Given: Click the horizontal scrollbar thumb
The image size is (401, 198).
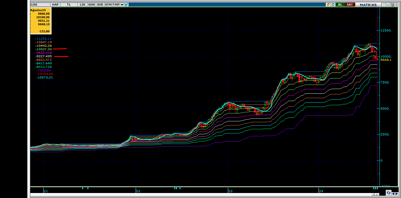Looking at the screenshot, I should tap(373, 194).
